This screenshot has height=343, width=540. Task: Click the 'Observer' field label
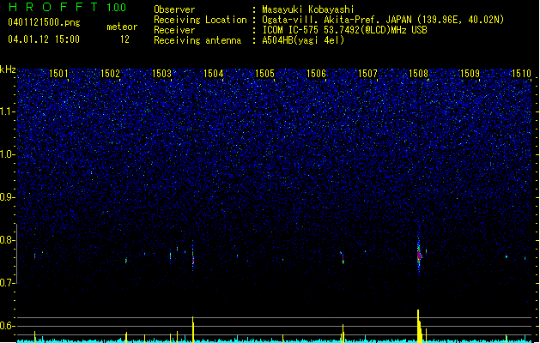(174, 9)
